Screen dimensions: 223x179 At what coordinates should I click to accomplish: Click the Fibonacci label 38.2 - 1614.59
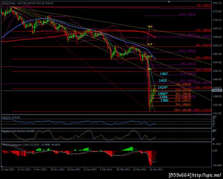204,45
